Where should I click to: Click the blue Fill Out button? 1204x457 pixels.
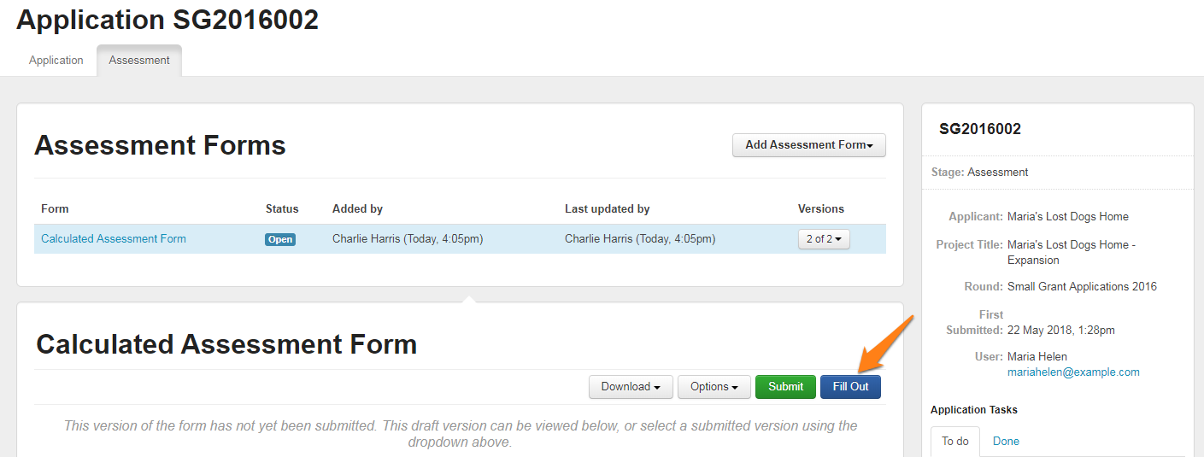click(x=850, y=387)
